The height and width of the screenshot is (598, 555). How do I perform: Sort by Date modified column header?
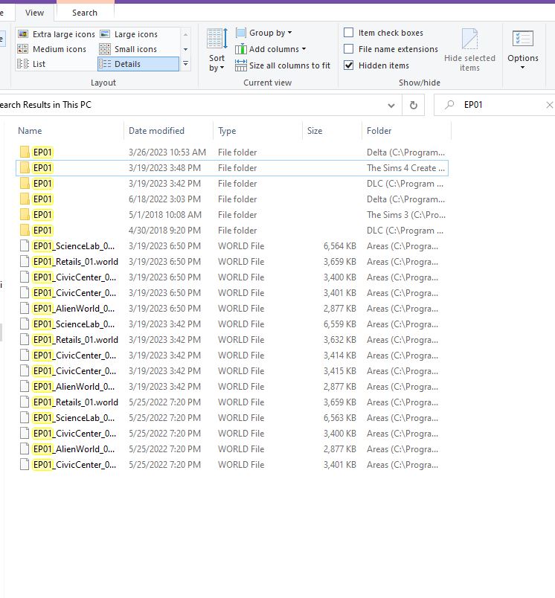point(168,131)
